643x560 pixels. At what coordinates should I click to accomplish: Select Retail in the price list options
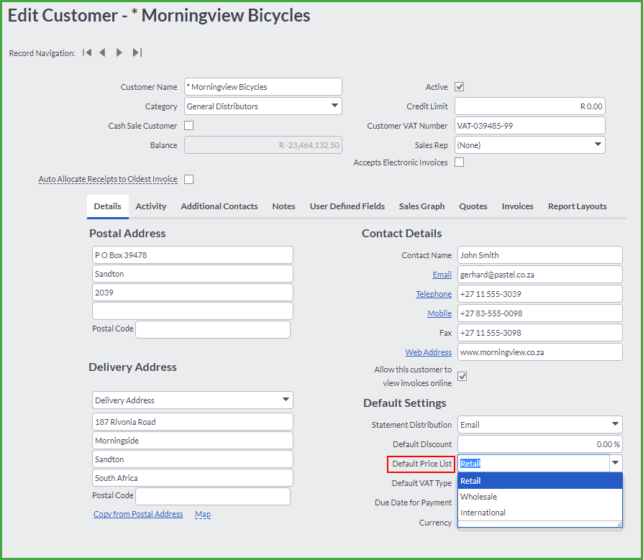coord(539,481)
